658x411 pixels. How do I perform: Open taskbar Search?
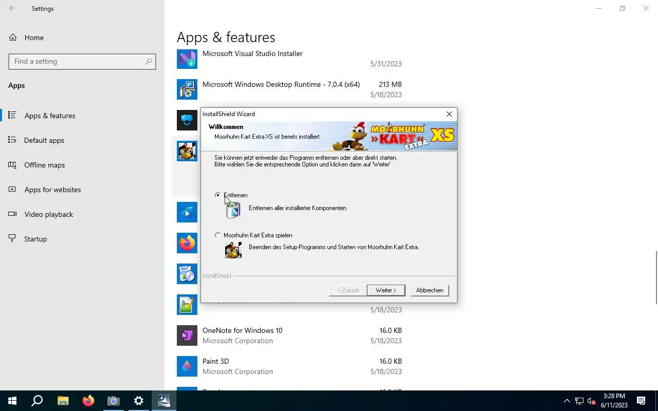point(37,401)
